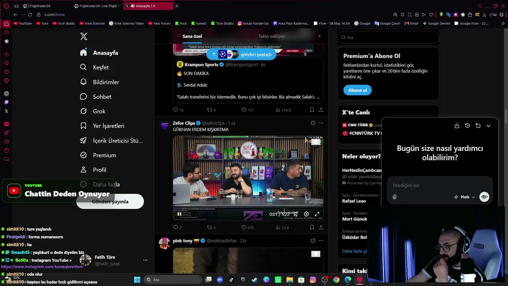Open Profil page
This screenshot has width=508, height=286.
(x=93, y=170)
